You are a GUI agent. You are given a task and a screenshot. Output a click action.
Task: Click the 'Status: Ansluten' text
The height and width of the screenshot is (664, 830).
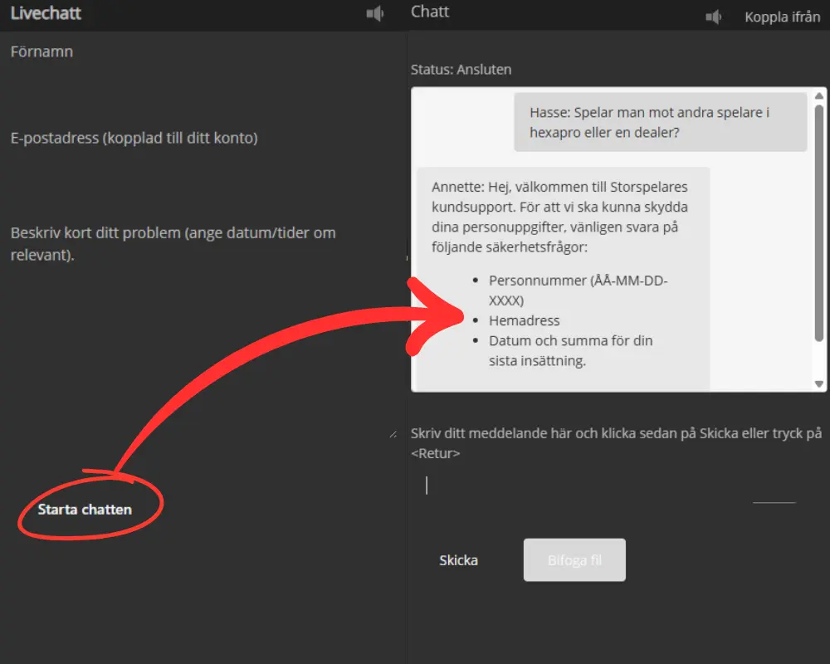pos(461,70)
